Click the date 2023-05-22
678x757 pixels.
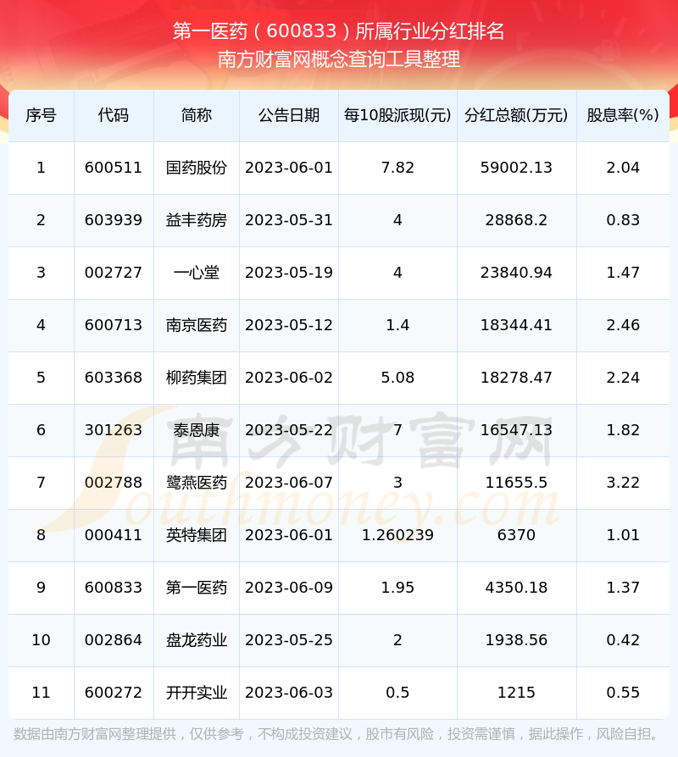(289, 430)
